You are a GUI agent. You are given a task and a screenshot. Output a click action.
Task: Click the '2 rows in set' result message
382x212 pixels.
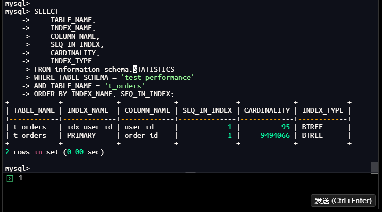click(x=55, y=152)
